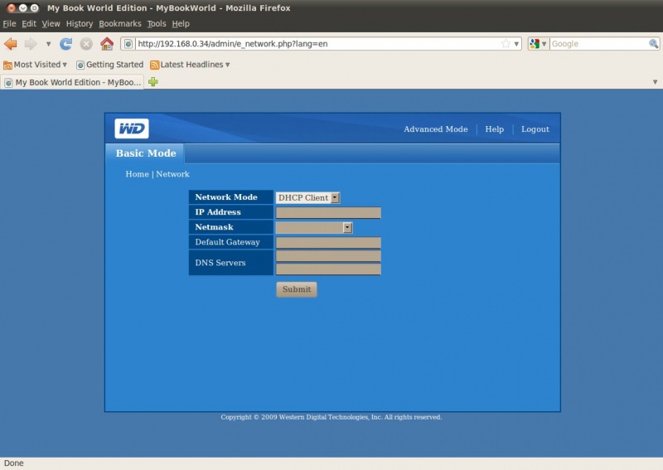Click the IP Address input field

click(x=328, y=212)
